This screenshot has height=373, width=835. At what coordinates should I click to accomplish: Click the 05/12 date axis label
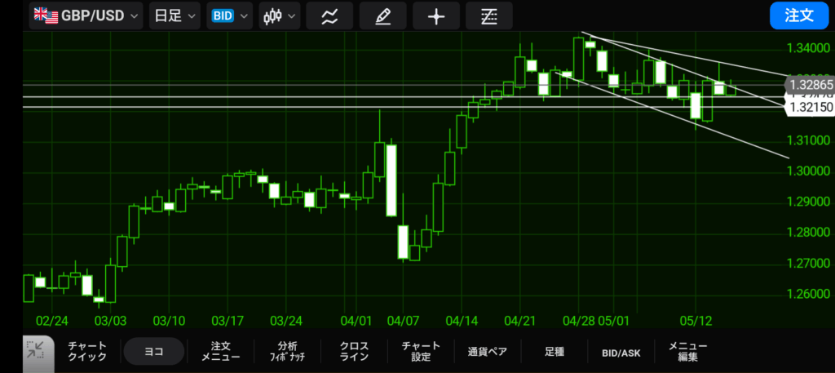pyautogui.click(x=696, y=322)
